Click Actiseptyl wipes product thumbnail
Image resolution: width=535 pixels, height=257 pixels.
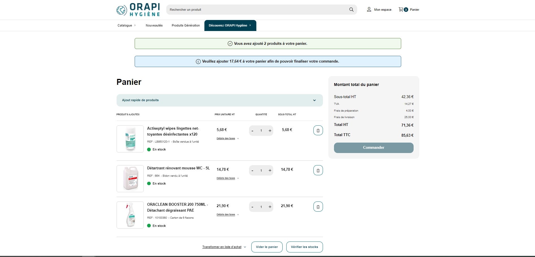pyautogui.click(x=130, y=139)
